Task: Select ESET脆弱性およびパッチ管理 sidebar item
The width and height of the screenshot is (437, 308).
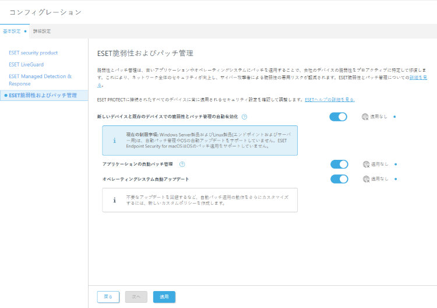Action: click(x=44, y=96)
